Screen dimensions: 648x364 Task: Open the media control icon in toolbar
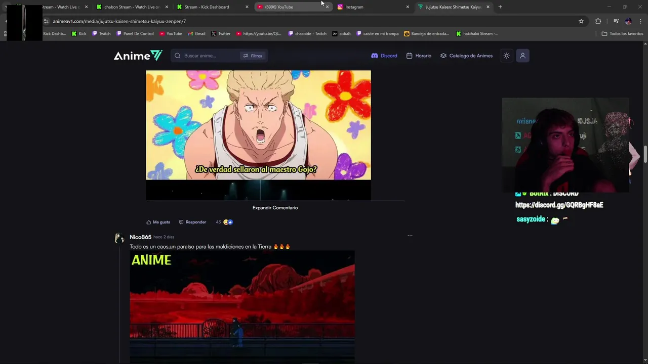click(616, 21)
